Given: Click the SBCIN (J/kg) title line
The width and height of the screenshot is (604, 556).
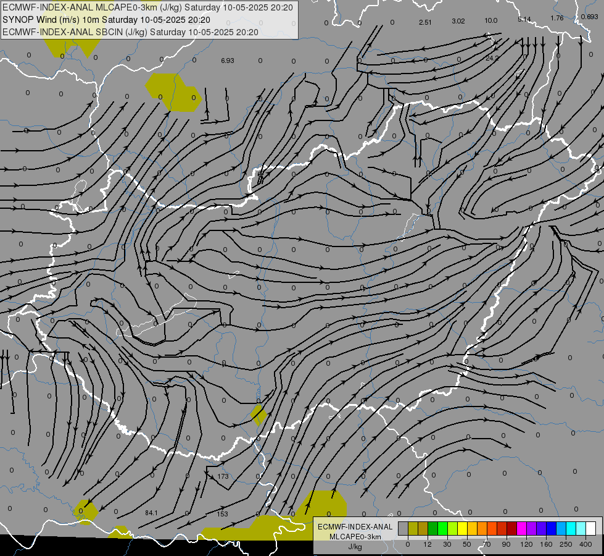Looking at the screenshot, I should [130, 32].
